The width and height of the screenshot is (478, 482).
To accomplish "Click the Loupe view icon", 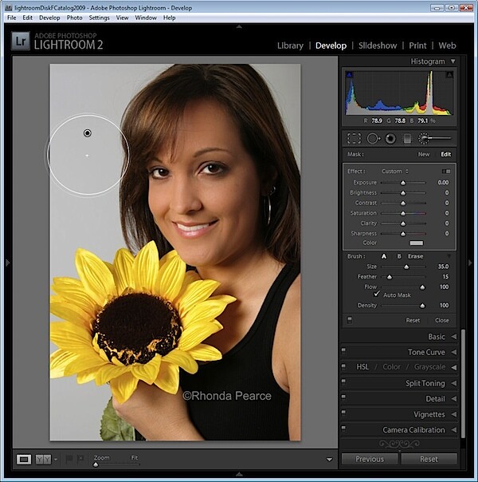I will (x=24, y=460).
